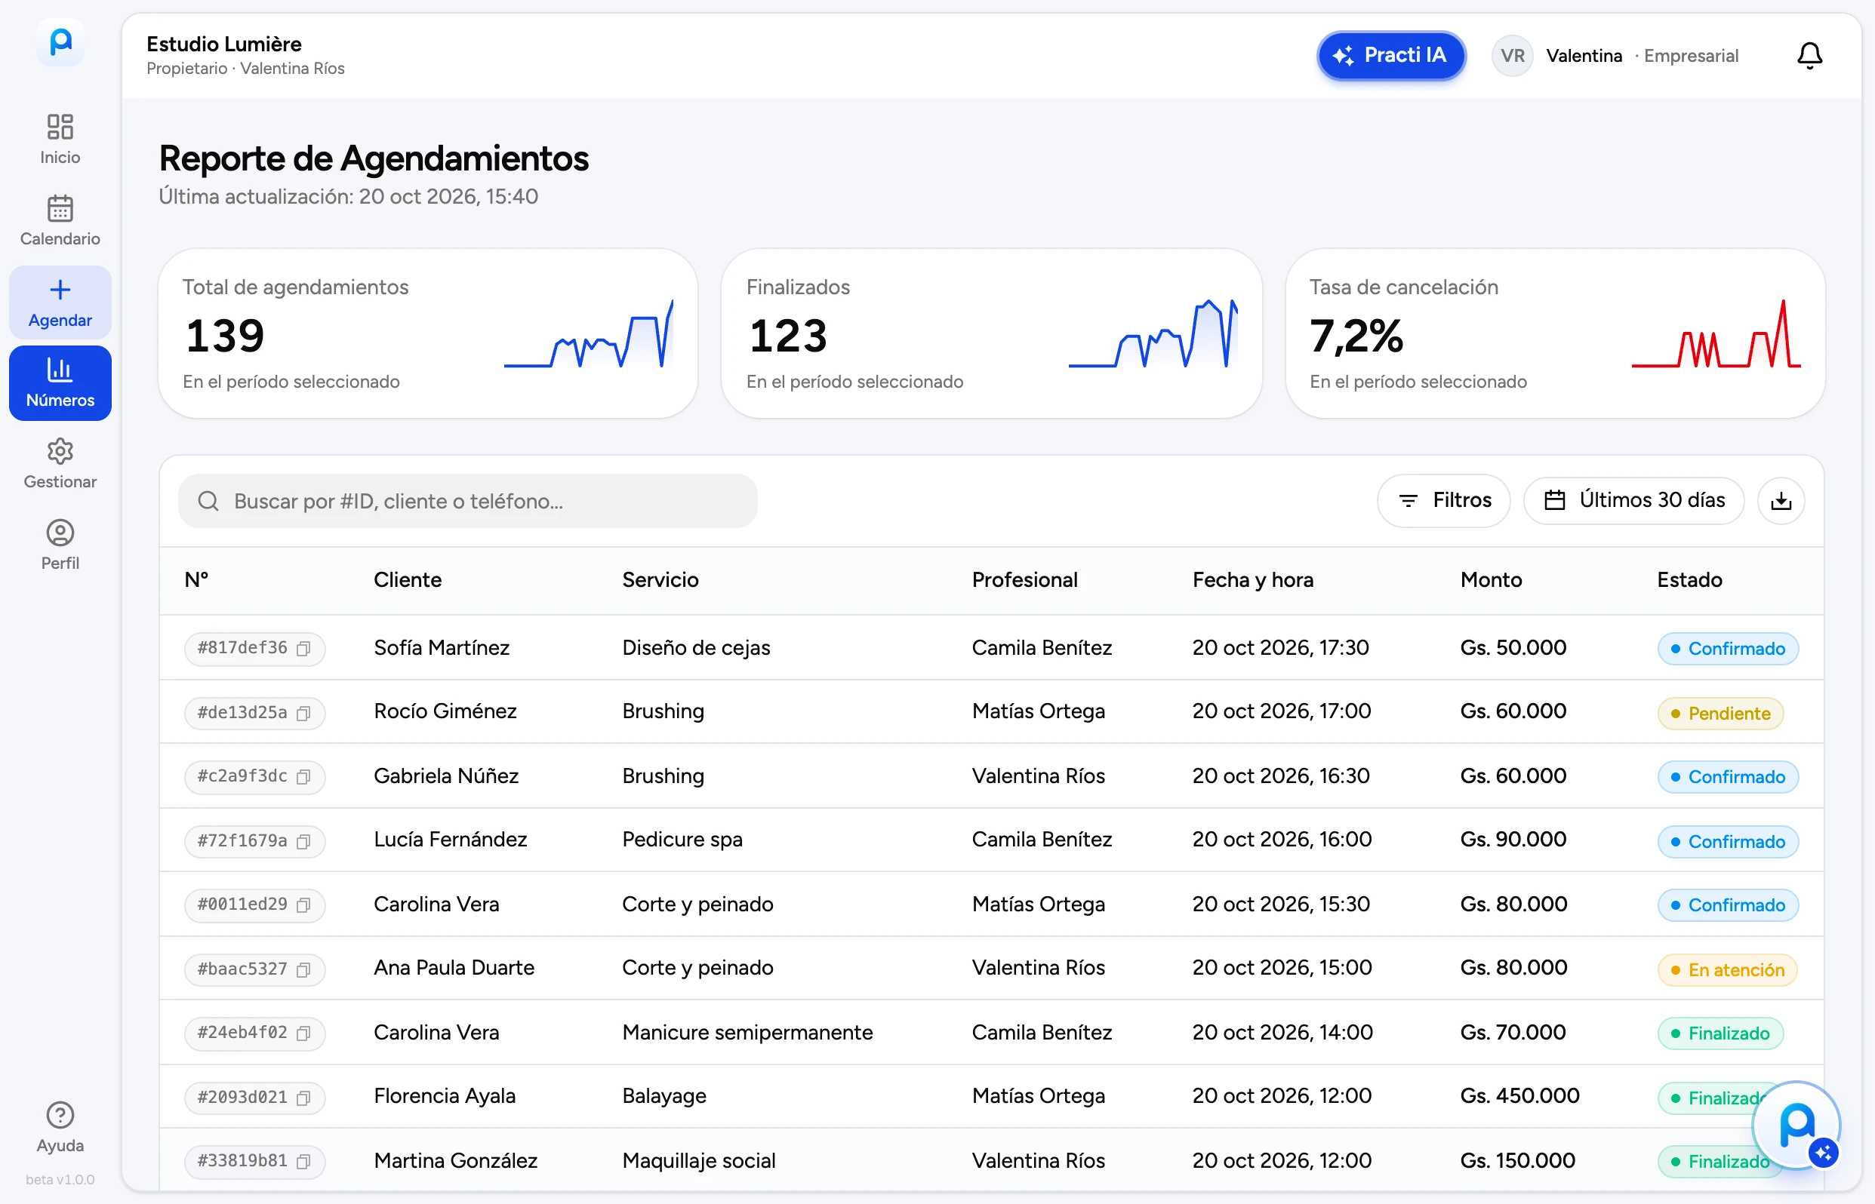Open the Filtros button
1875x1204 pixels.
pos(1444,500)
